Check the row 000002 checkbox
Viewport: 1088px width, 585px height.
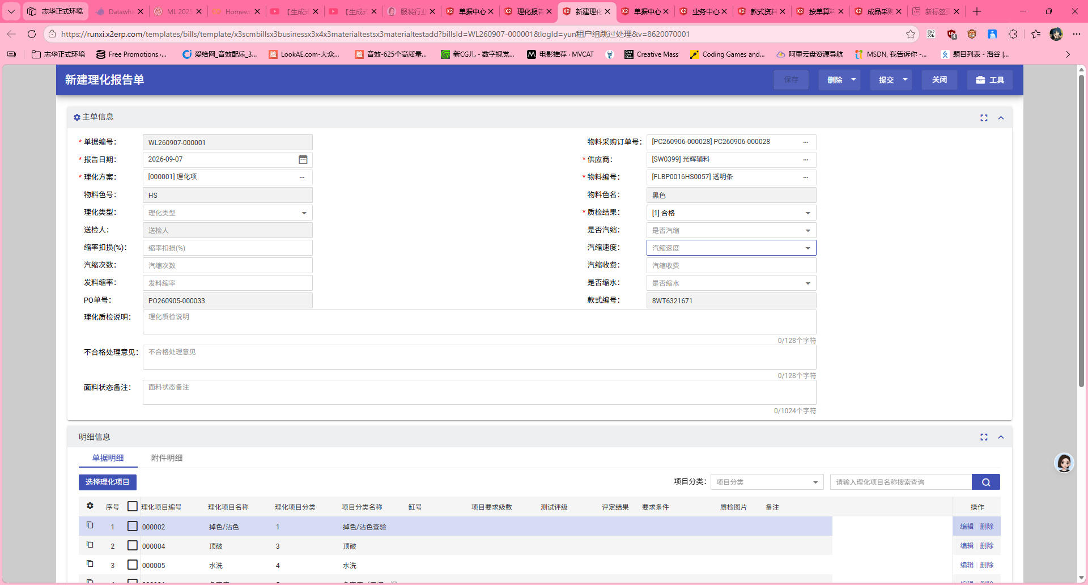pos(133,526)
